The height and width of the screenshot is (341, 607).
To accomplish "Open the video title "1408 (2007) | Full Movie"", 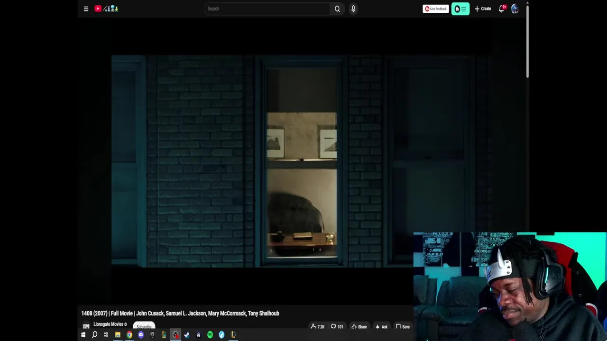I will [180, 313].
